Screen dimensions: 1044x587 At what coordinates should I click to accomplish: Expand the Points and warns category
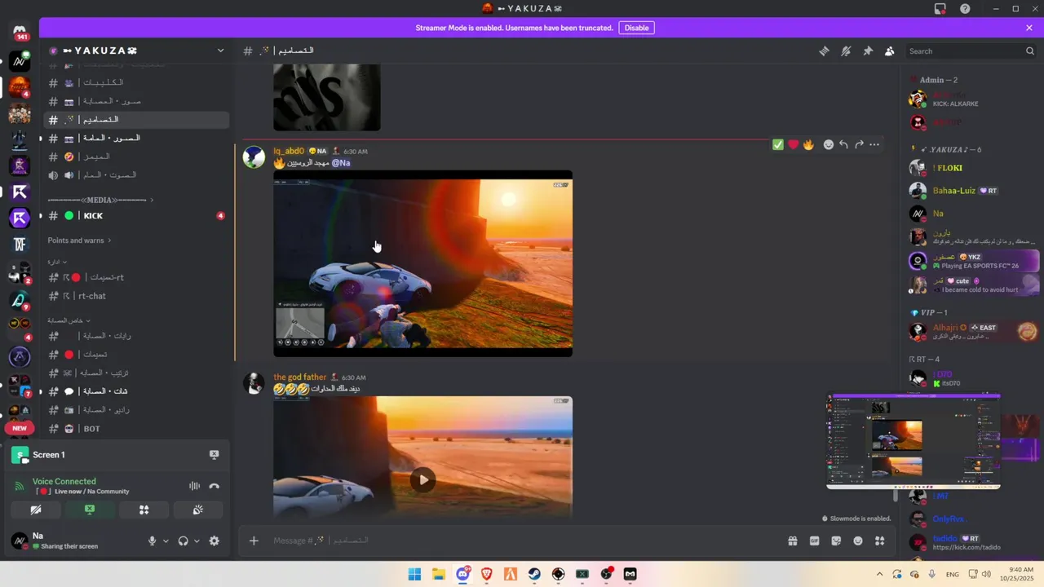tap(79, 241)
